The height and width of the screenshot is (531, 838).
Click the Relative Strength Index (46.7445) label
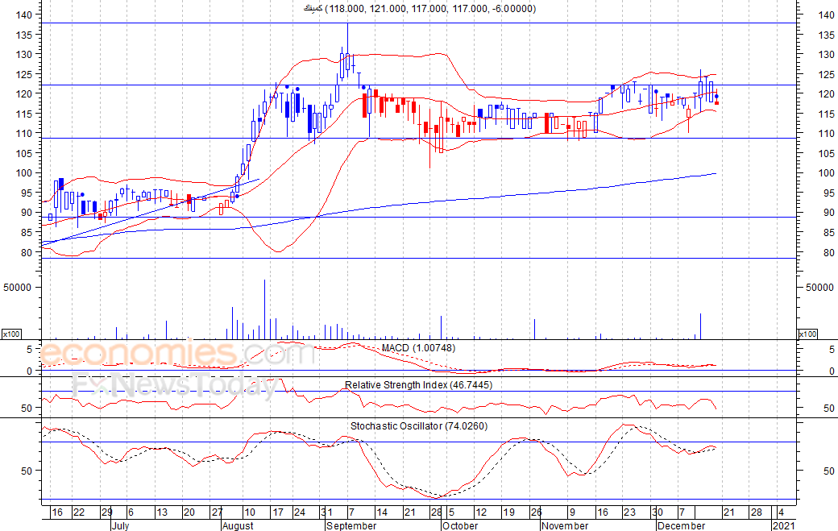coord(418,384)
